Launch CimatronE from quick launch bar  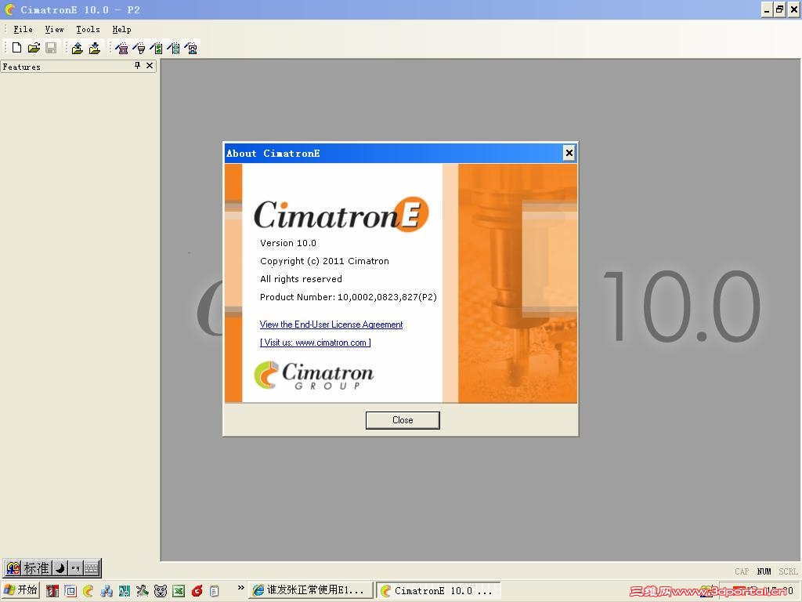coord(88,591)
